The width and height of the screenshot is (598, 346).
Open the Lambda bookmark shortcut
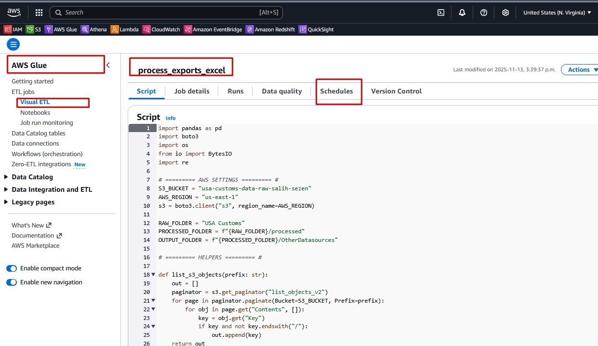click(124, 29)
